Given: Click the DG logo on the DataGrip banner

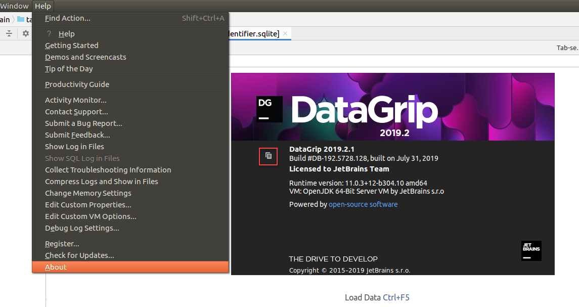Looking at the screenshot, I should click(x=269, y=109).
